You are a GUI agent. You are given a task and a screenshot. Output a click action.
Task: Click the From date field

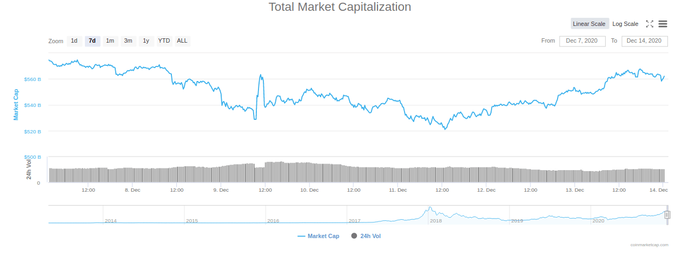pos(582,41)
